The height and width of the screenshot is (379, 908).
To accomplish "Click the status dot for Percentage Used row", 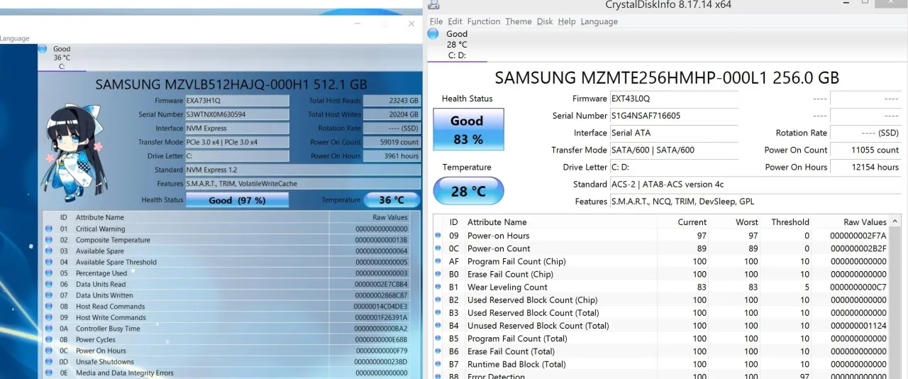I will [49, 273].
